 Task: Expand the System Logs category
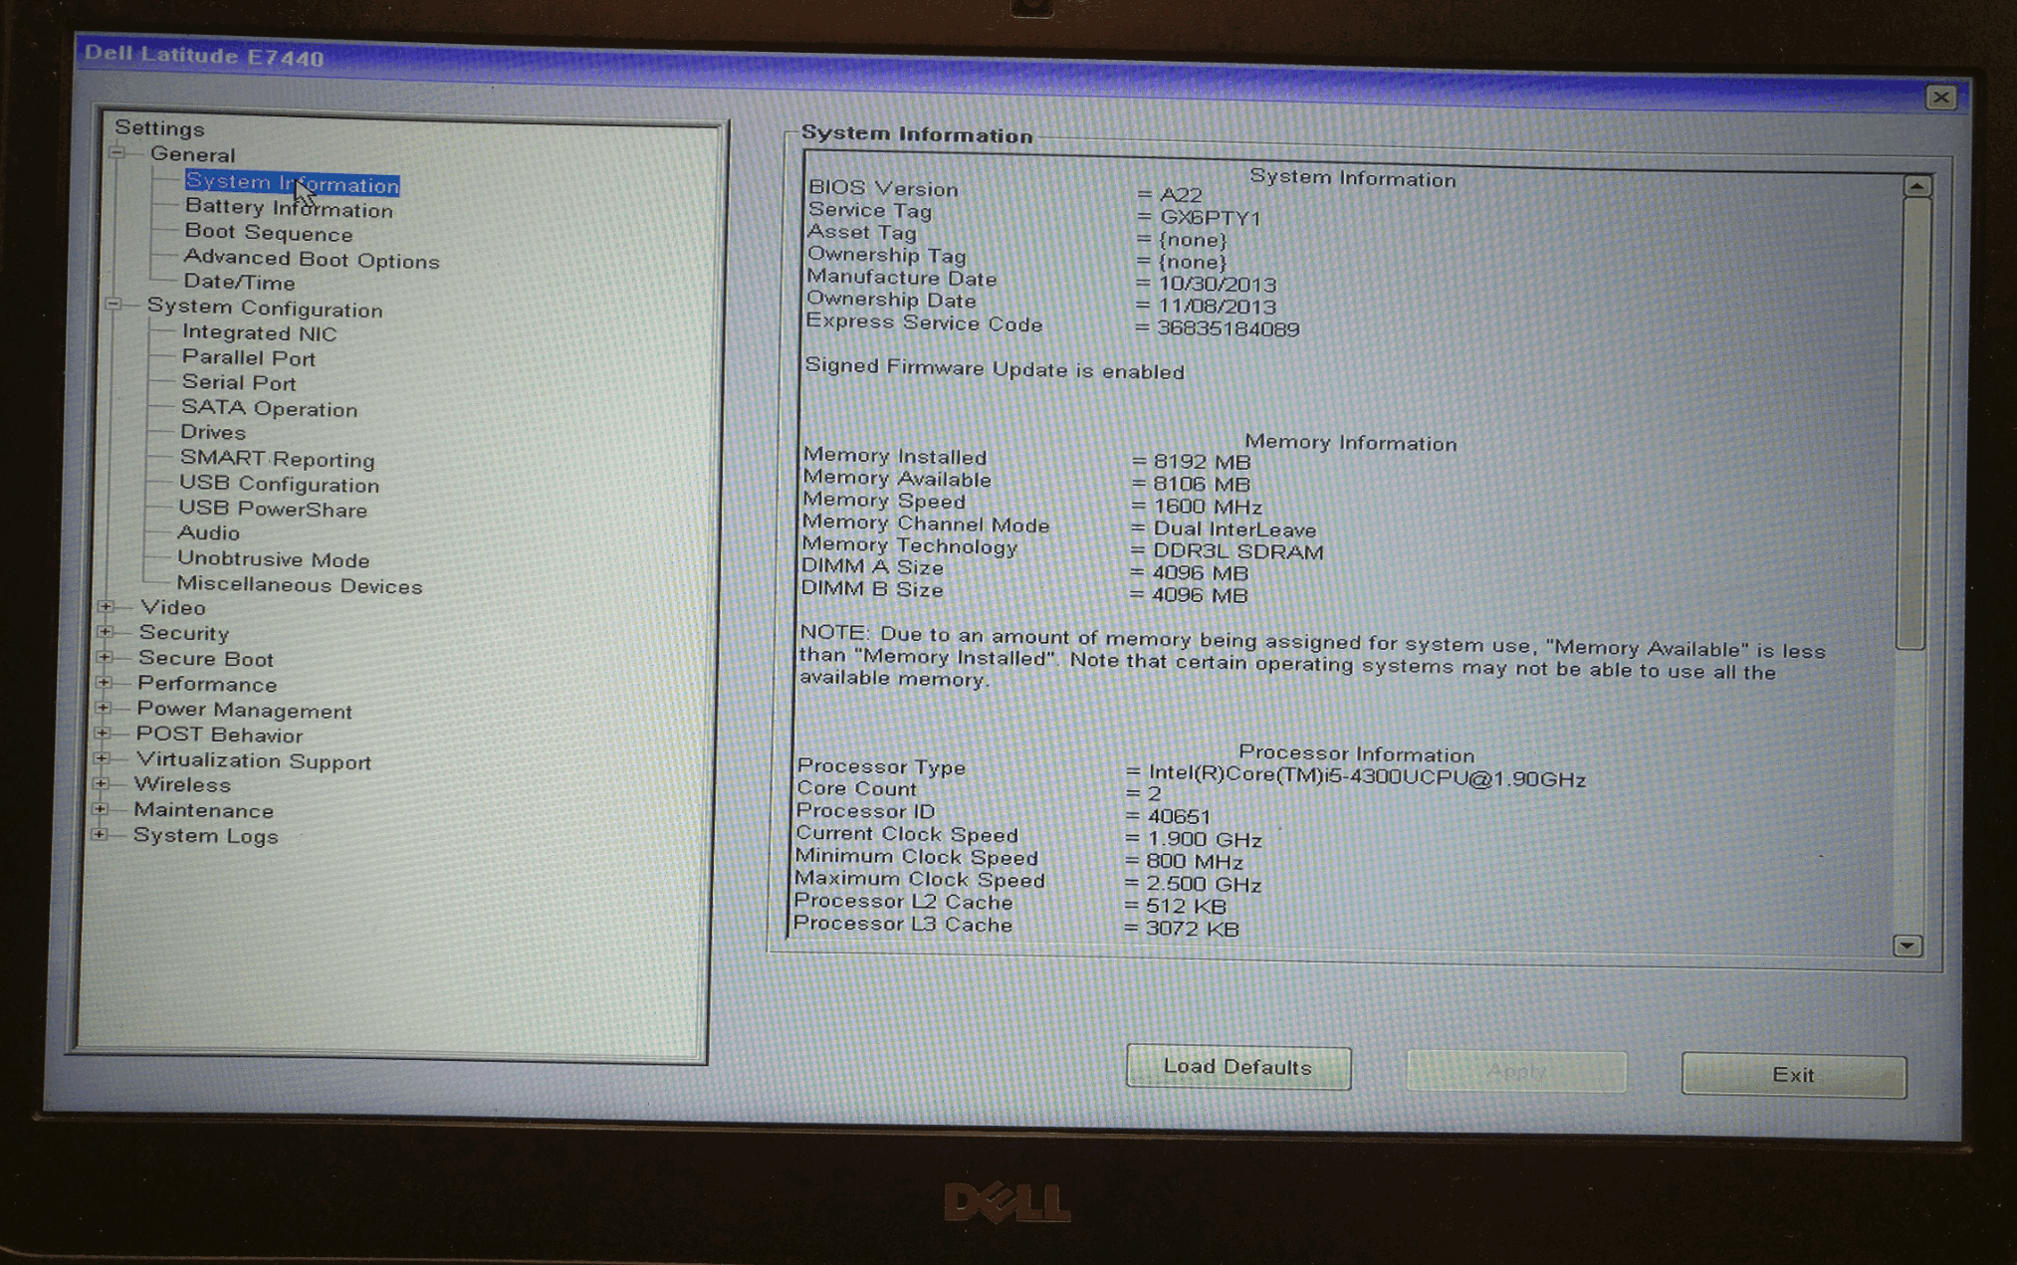pyautogui.click(x=100, y=834)
